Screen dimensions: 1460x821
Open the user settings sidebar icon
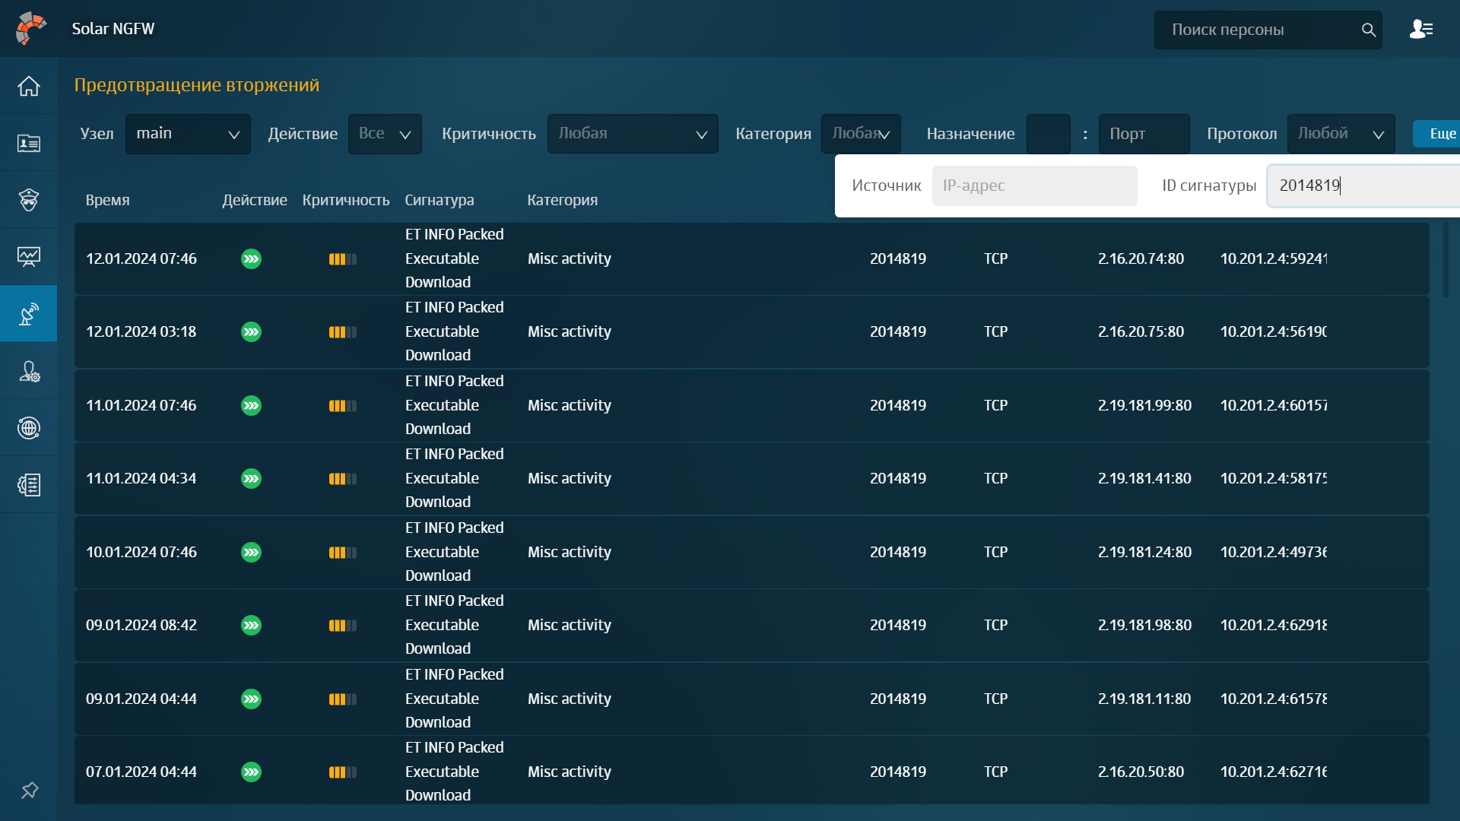pos(29,371)
